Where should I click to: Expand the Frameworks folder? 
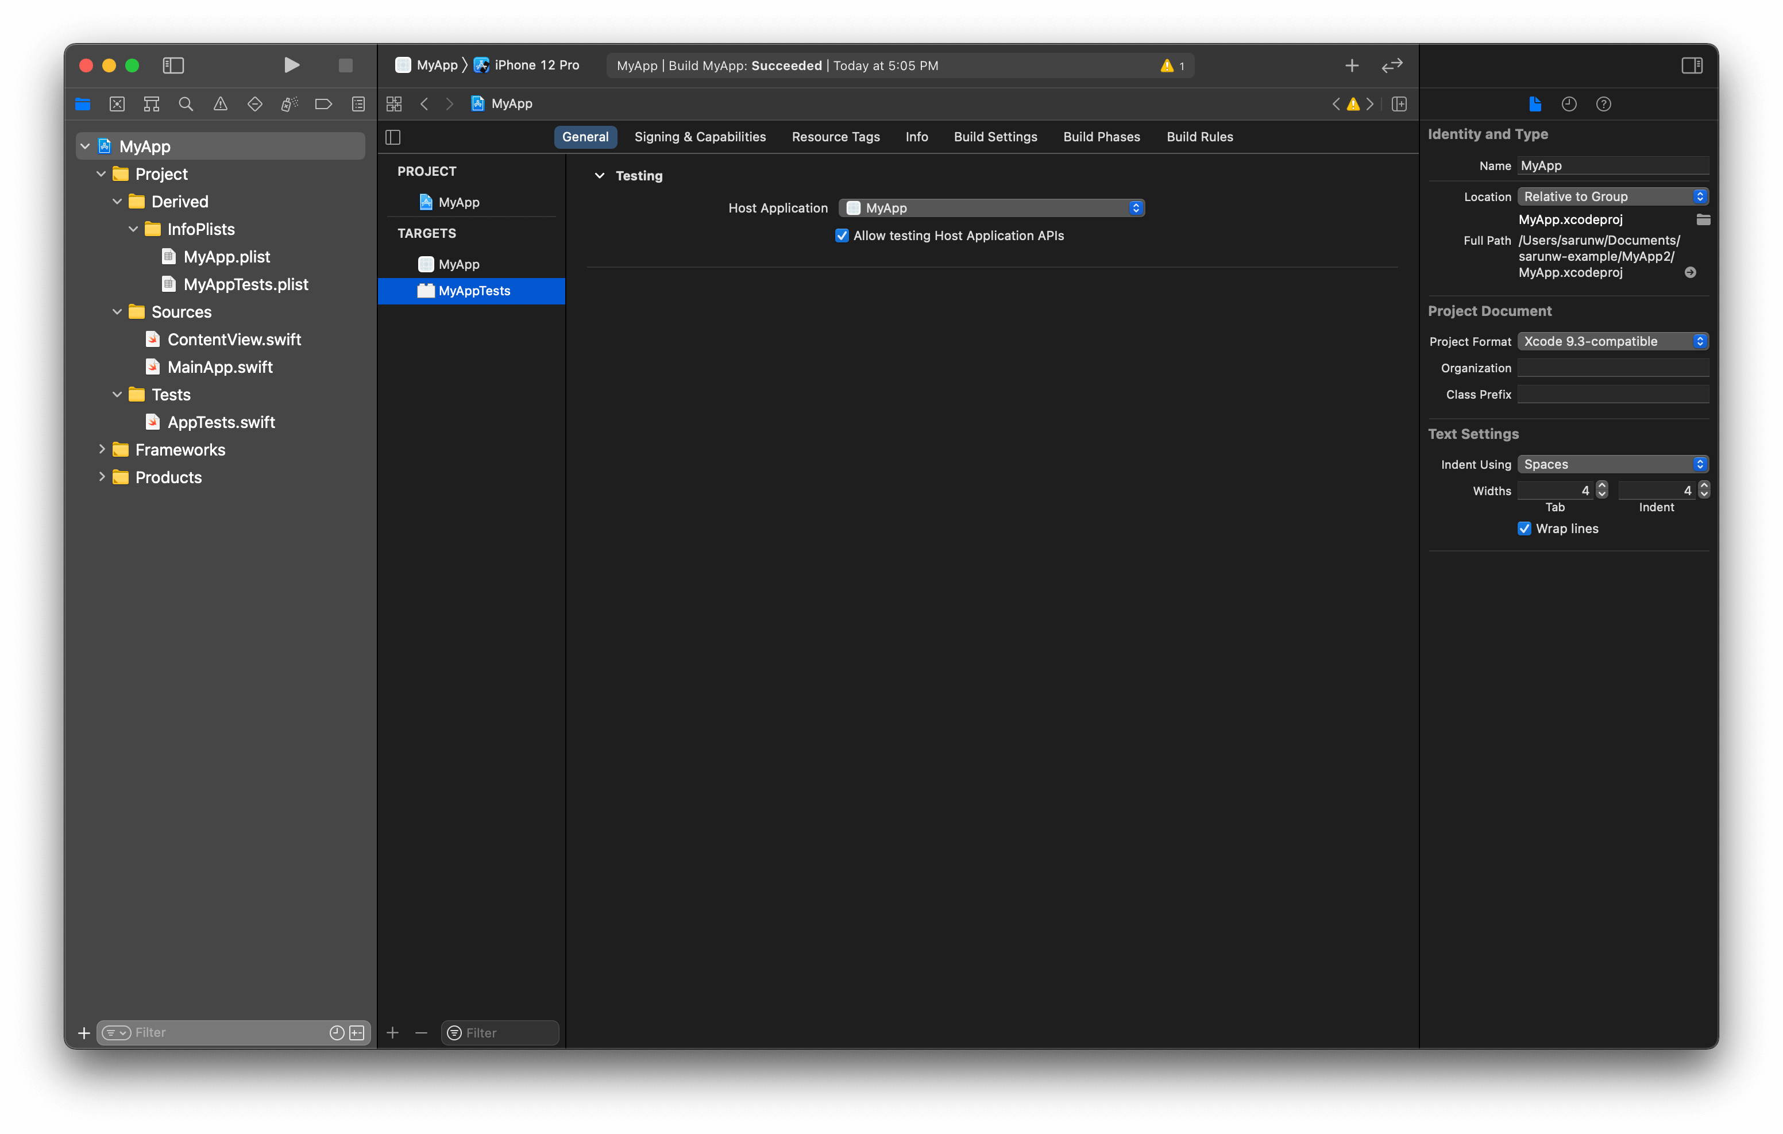point(102,450)
